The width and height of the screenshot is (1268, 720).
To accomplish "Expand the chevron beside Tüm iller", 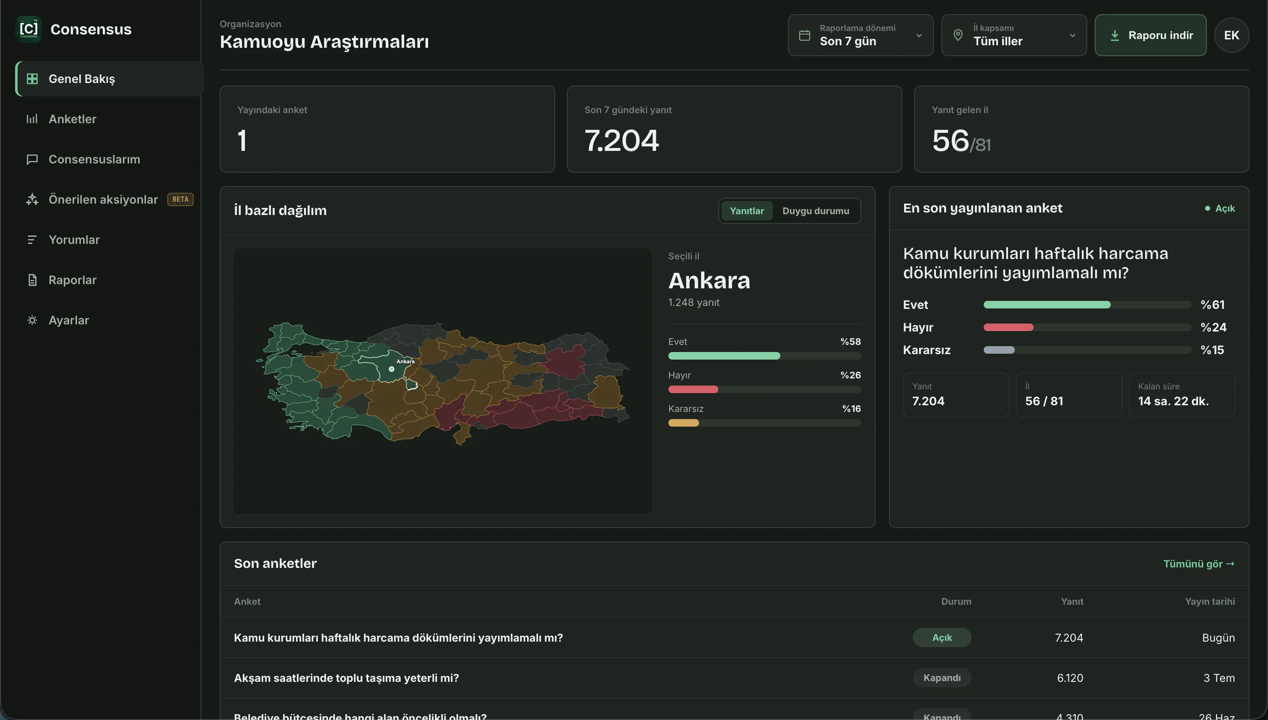I will tap(1072, 36).
